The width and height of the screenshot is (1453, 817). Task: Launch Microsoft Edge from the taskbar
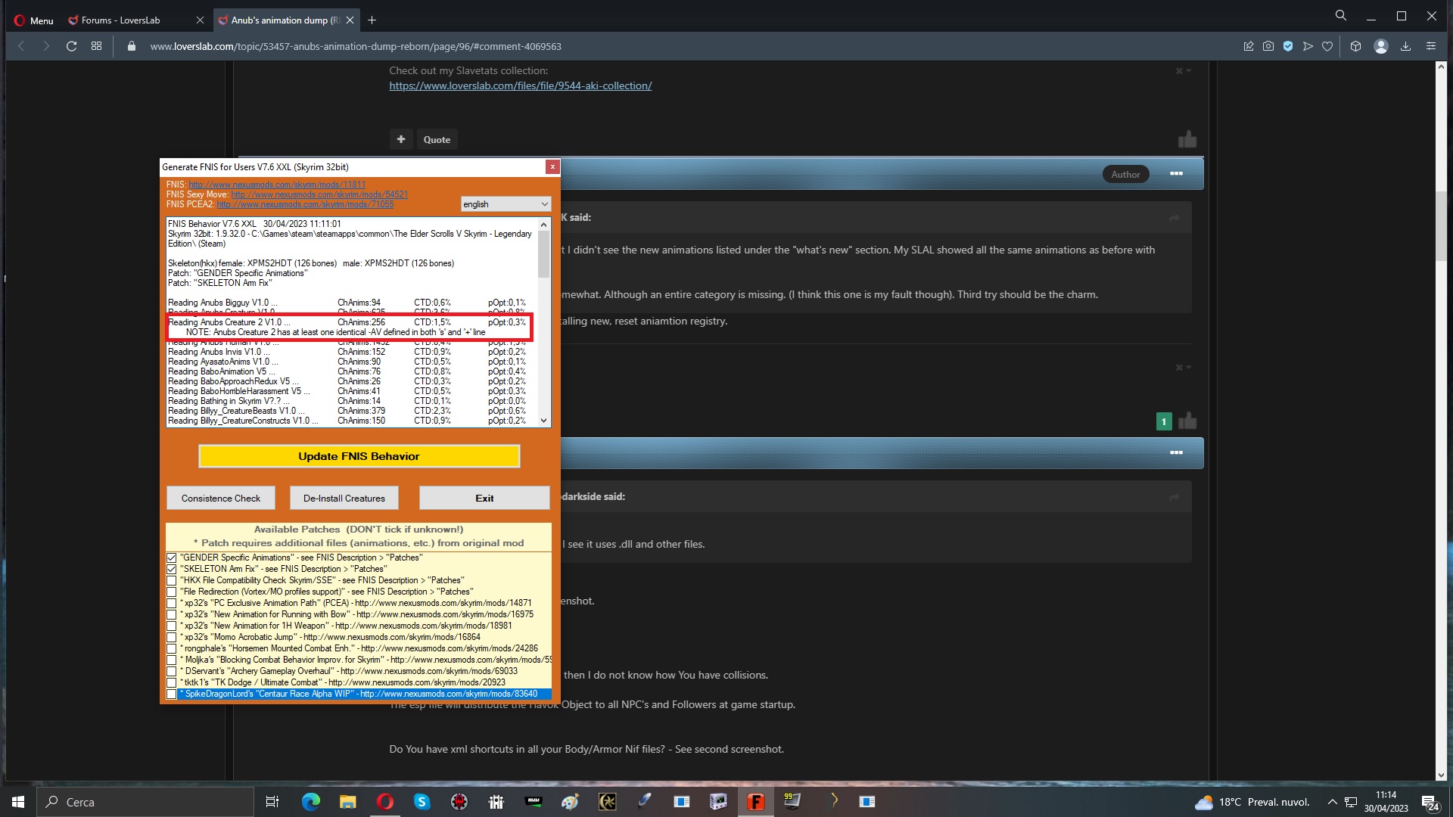pyautogui.click(x=310, y=802)
